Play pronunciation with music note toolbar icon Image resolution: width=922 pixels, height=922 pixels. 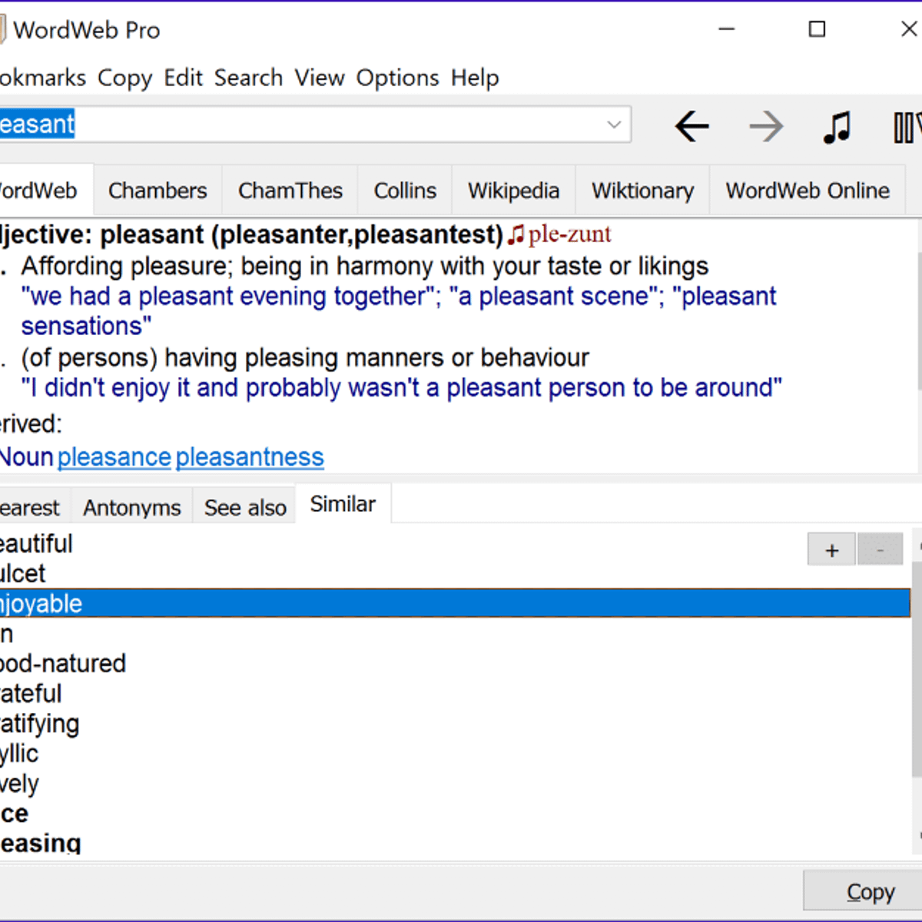[x=837, y=127]
